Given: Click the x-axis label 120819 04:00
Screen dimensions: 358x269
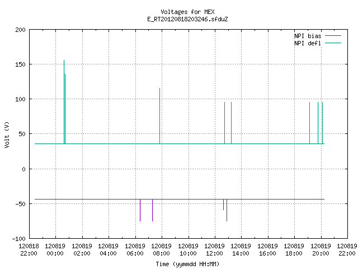Looking at the screenshot, I should click(x=108, y=250).
